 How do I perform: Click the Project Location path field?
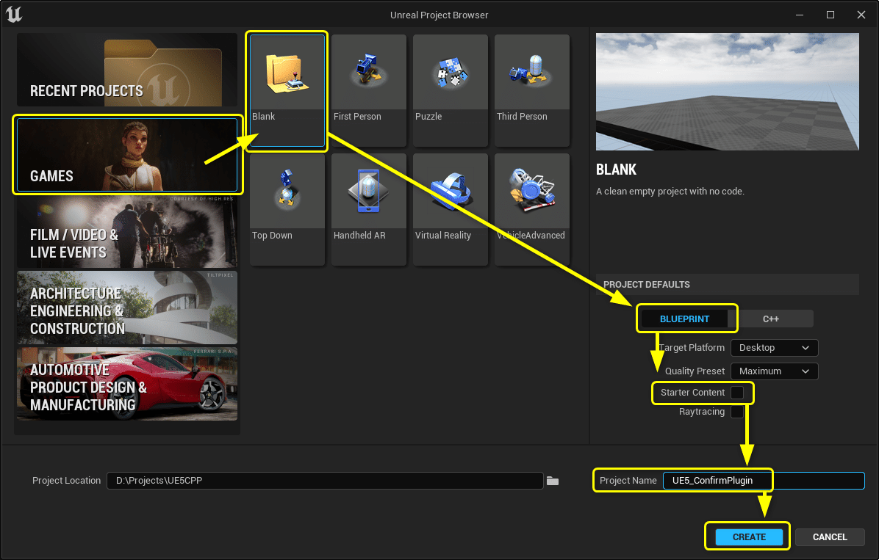coord(325,481)
